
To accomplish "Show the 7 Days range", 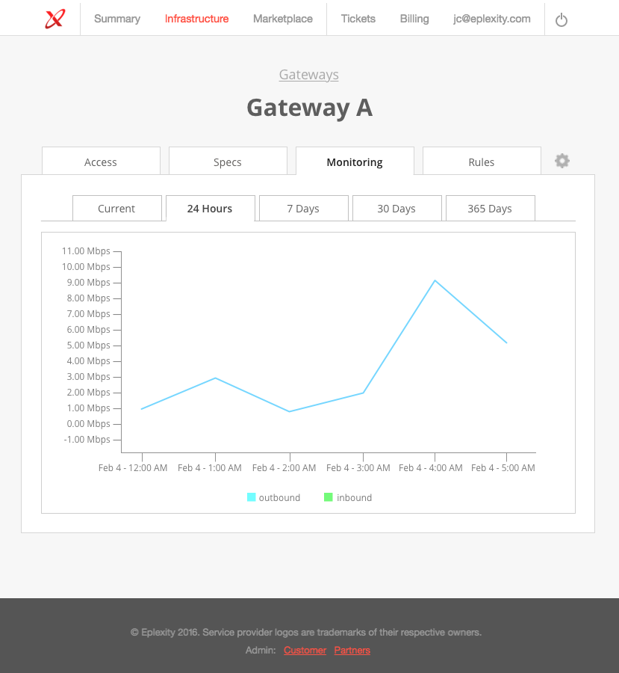I will [304, 208].
